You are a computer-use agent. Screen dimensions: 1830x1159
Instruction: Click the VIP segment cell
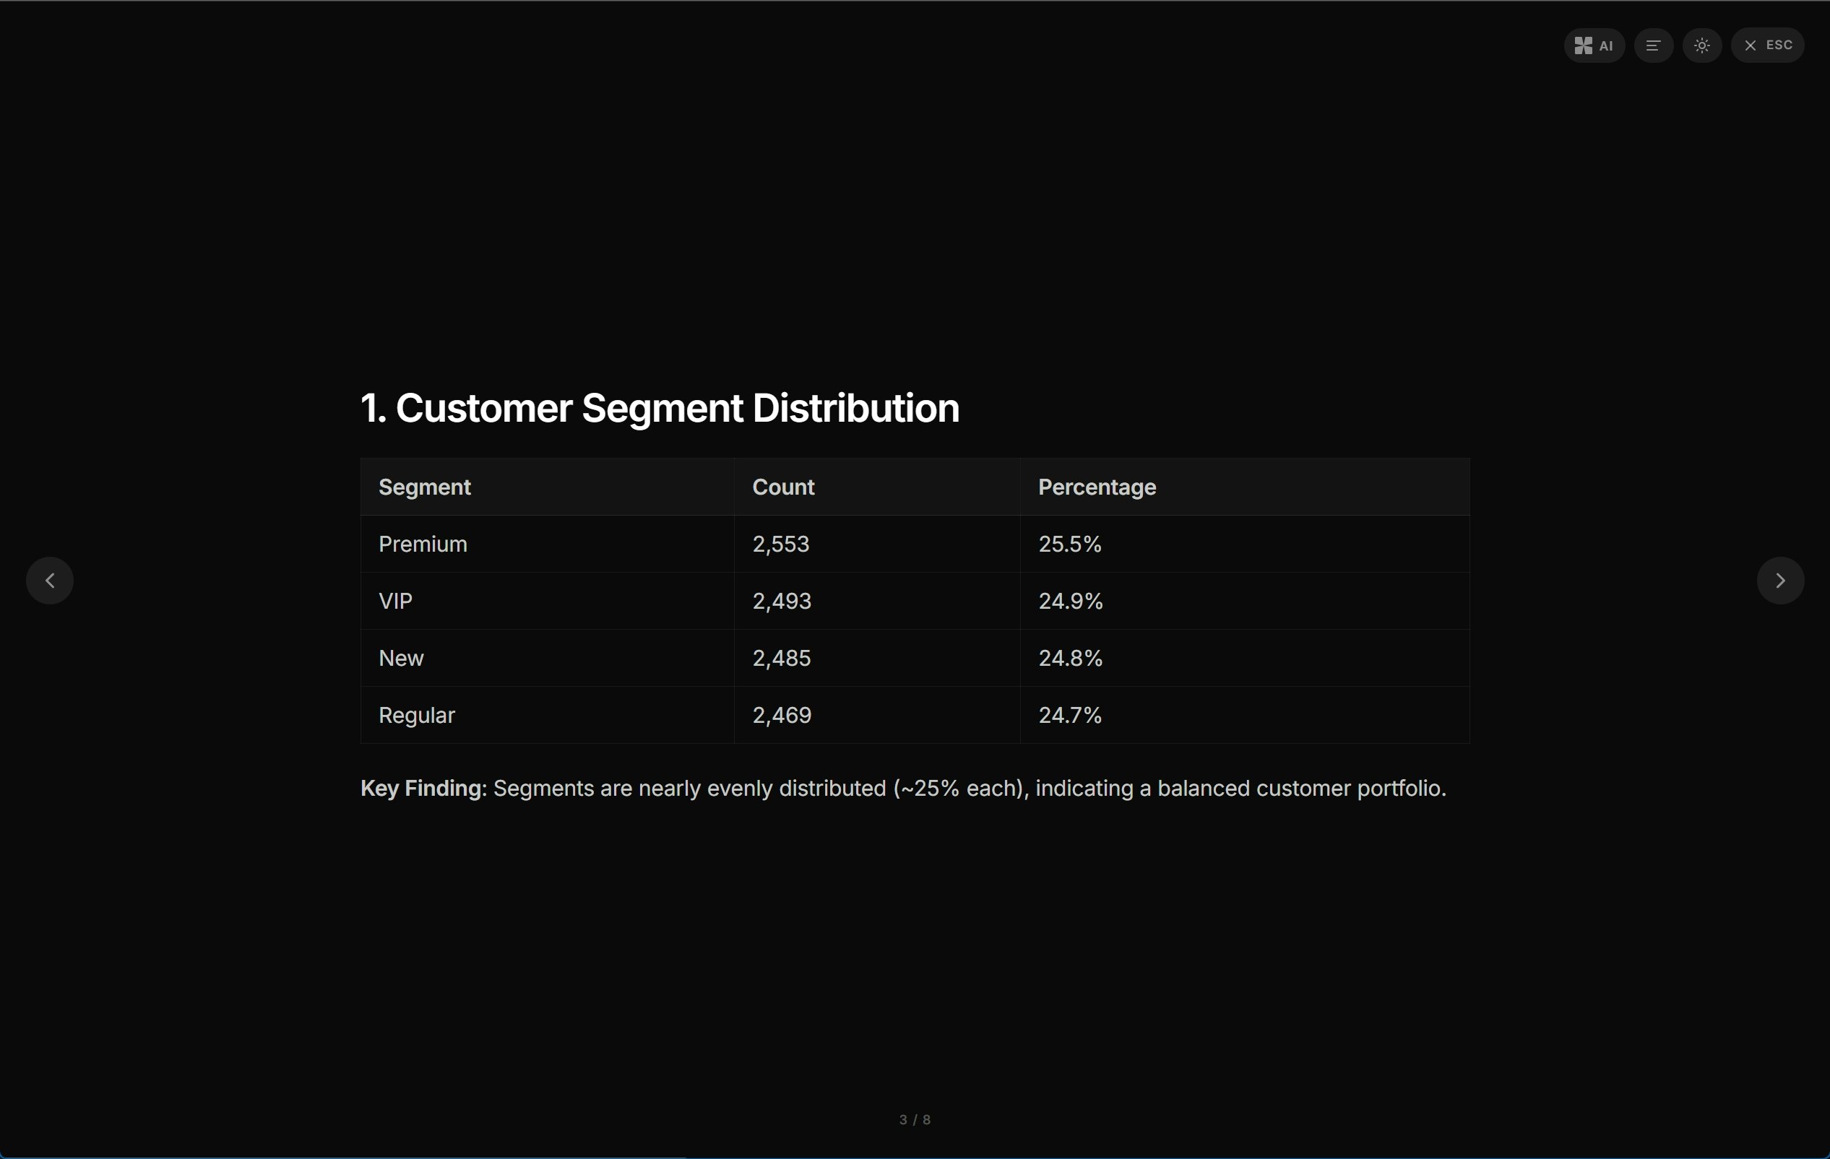point(547,601)
